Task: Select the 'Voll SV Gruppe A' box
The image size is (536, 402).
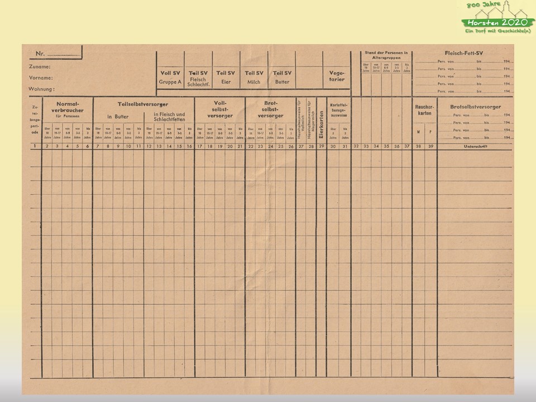Action: 170,76
